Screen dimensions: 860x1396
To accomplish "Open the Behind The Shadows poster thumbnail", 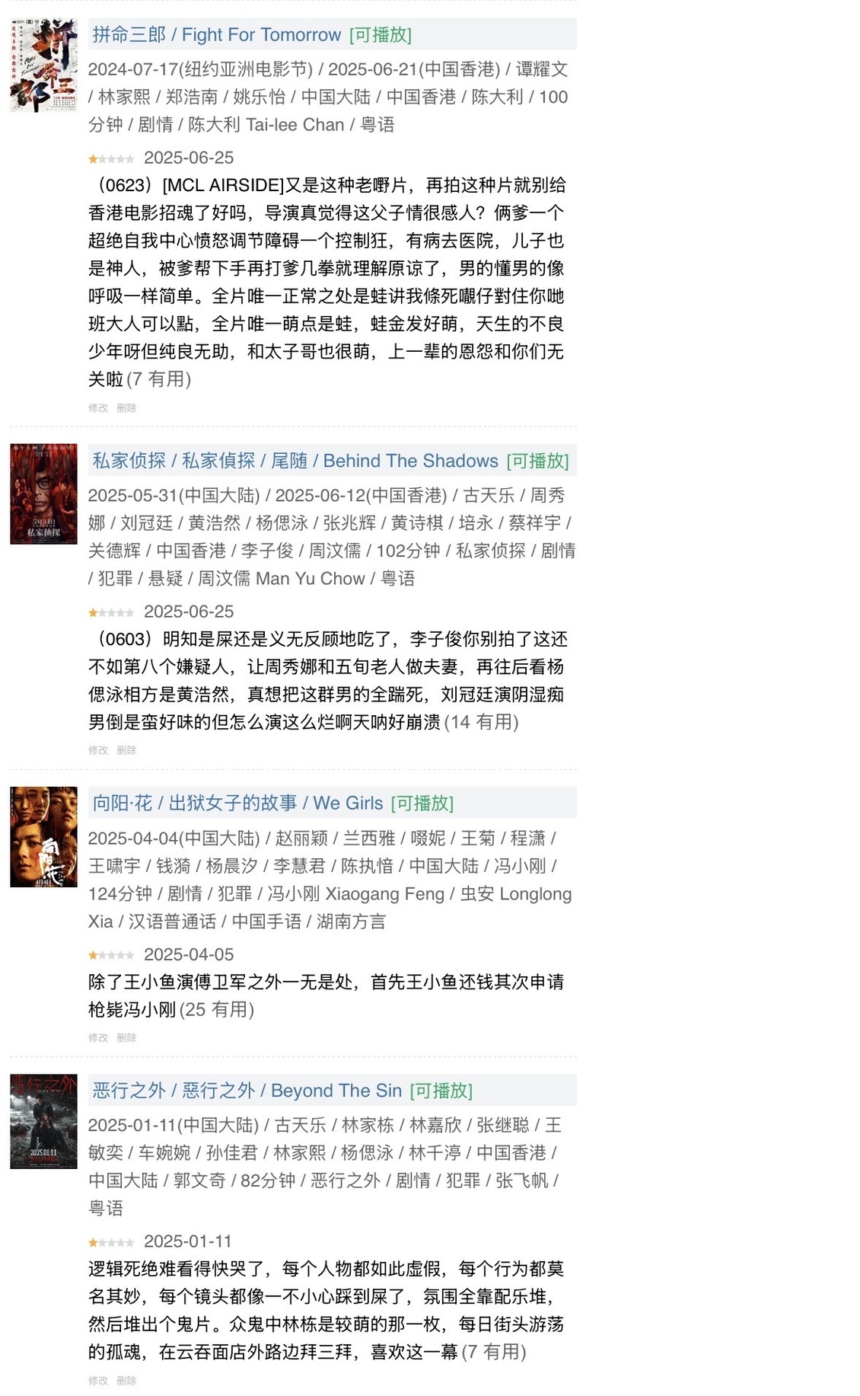I will click(x=43, y=494).
